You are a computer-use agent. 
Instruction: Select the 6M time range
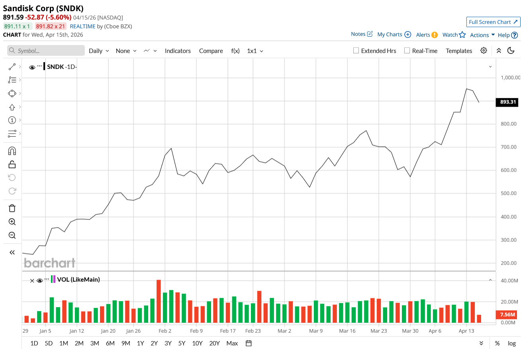110,343
